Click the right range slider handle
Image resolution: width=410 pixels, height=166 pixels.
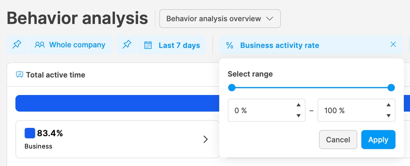(391, 88)
